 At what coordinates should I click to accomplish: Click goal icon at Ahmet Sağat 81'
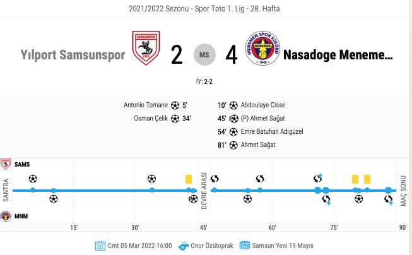click(233, 145)
